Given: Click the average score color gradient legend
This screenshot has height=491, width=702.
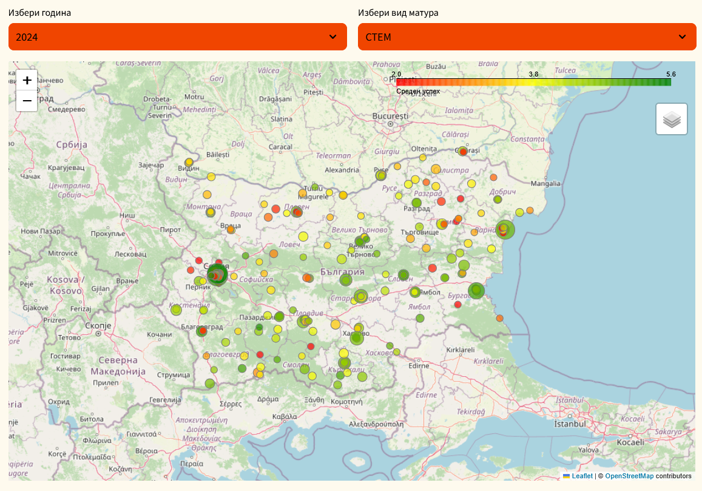Looking at the screenshot, I should (x=534, y=82).
